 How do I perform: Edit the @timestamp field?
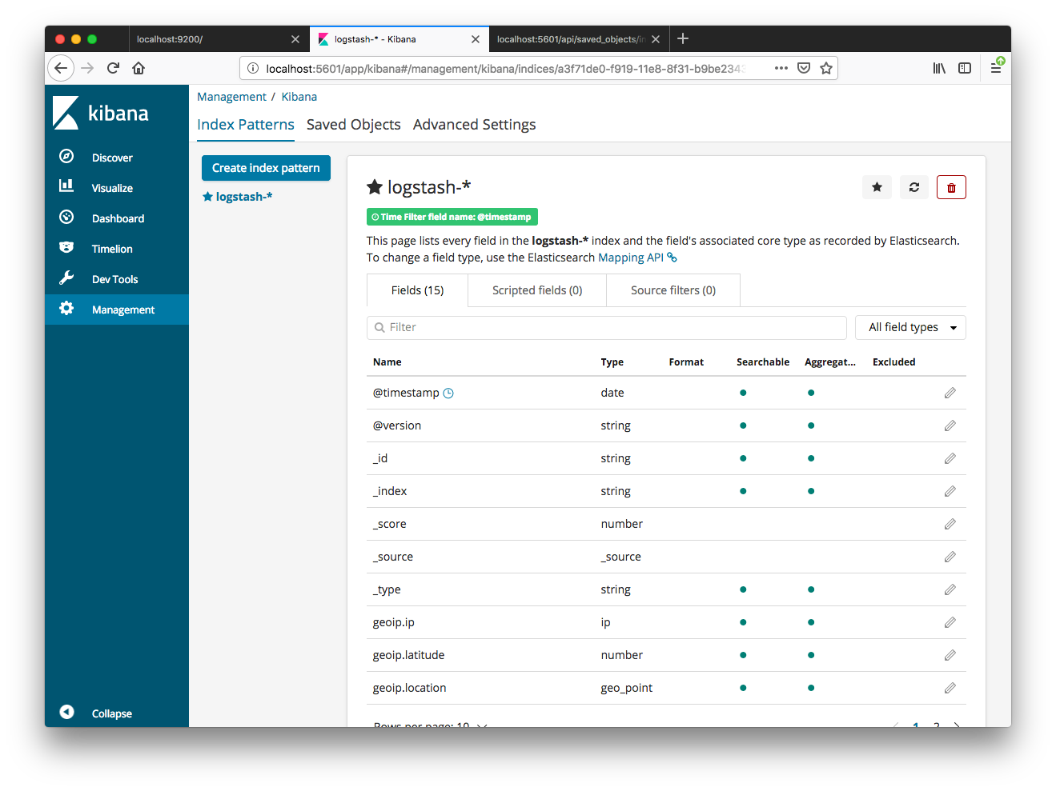(x=950, y=393)
